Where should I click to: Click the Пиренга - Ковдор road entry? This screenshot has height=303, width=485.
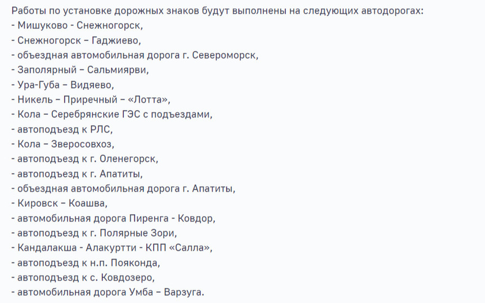coord(114,218)
